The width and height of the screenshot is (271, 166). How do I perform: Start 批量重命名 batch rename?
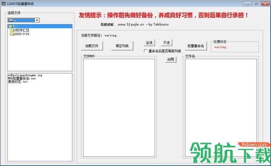pyautogui.click(x=196, y=46)
